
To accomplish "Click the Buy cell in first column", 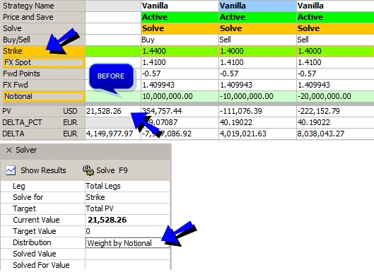I will [180, 40].
